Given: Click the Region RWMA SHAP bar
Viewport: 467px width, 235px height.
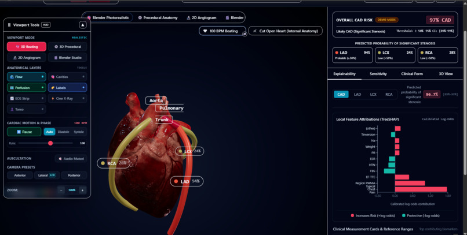Looking at the screenshot, I should click(x=410, y=183).
